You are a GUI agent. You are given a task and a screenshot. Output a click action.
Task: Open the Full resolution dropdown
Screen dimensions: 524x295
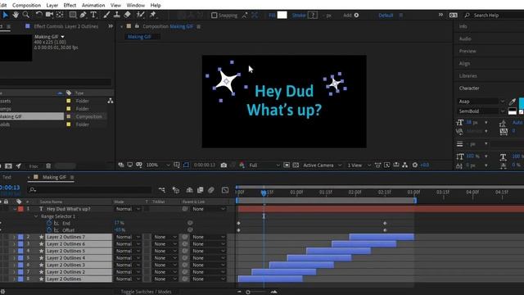(x=264, y=166)
